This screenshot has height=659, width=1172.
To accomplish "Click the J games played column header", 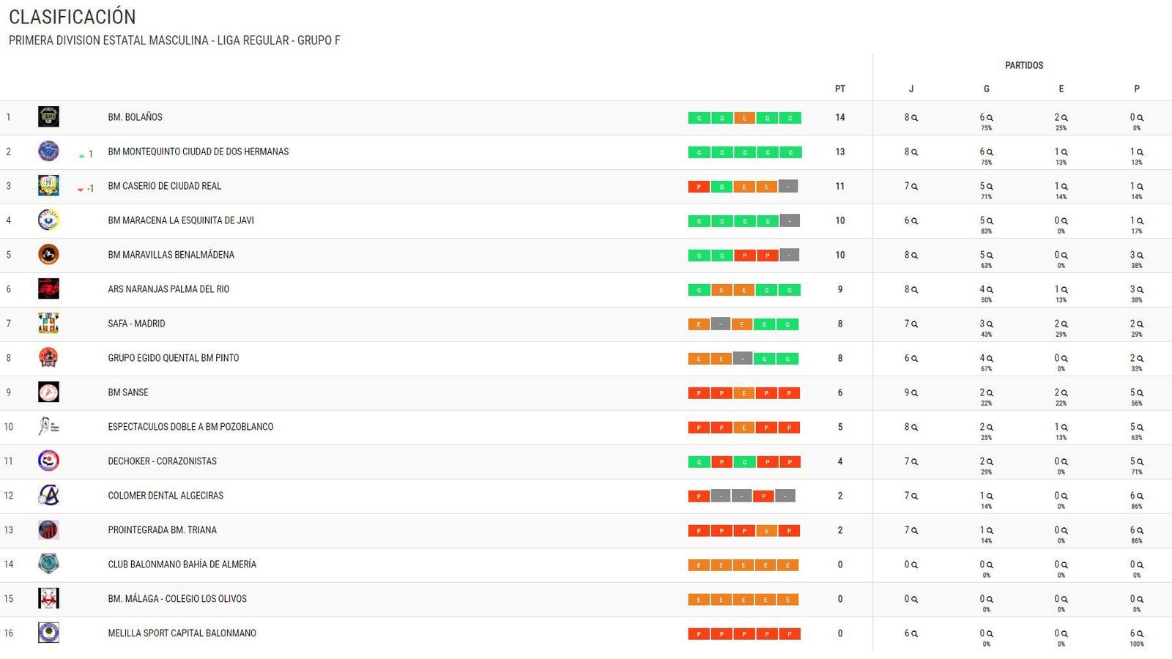I will (910, 89).
